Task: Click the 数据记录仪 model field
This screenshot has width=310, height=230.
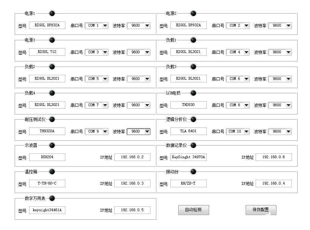Action: click(x=189, y=157)
